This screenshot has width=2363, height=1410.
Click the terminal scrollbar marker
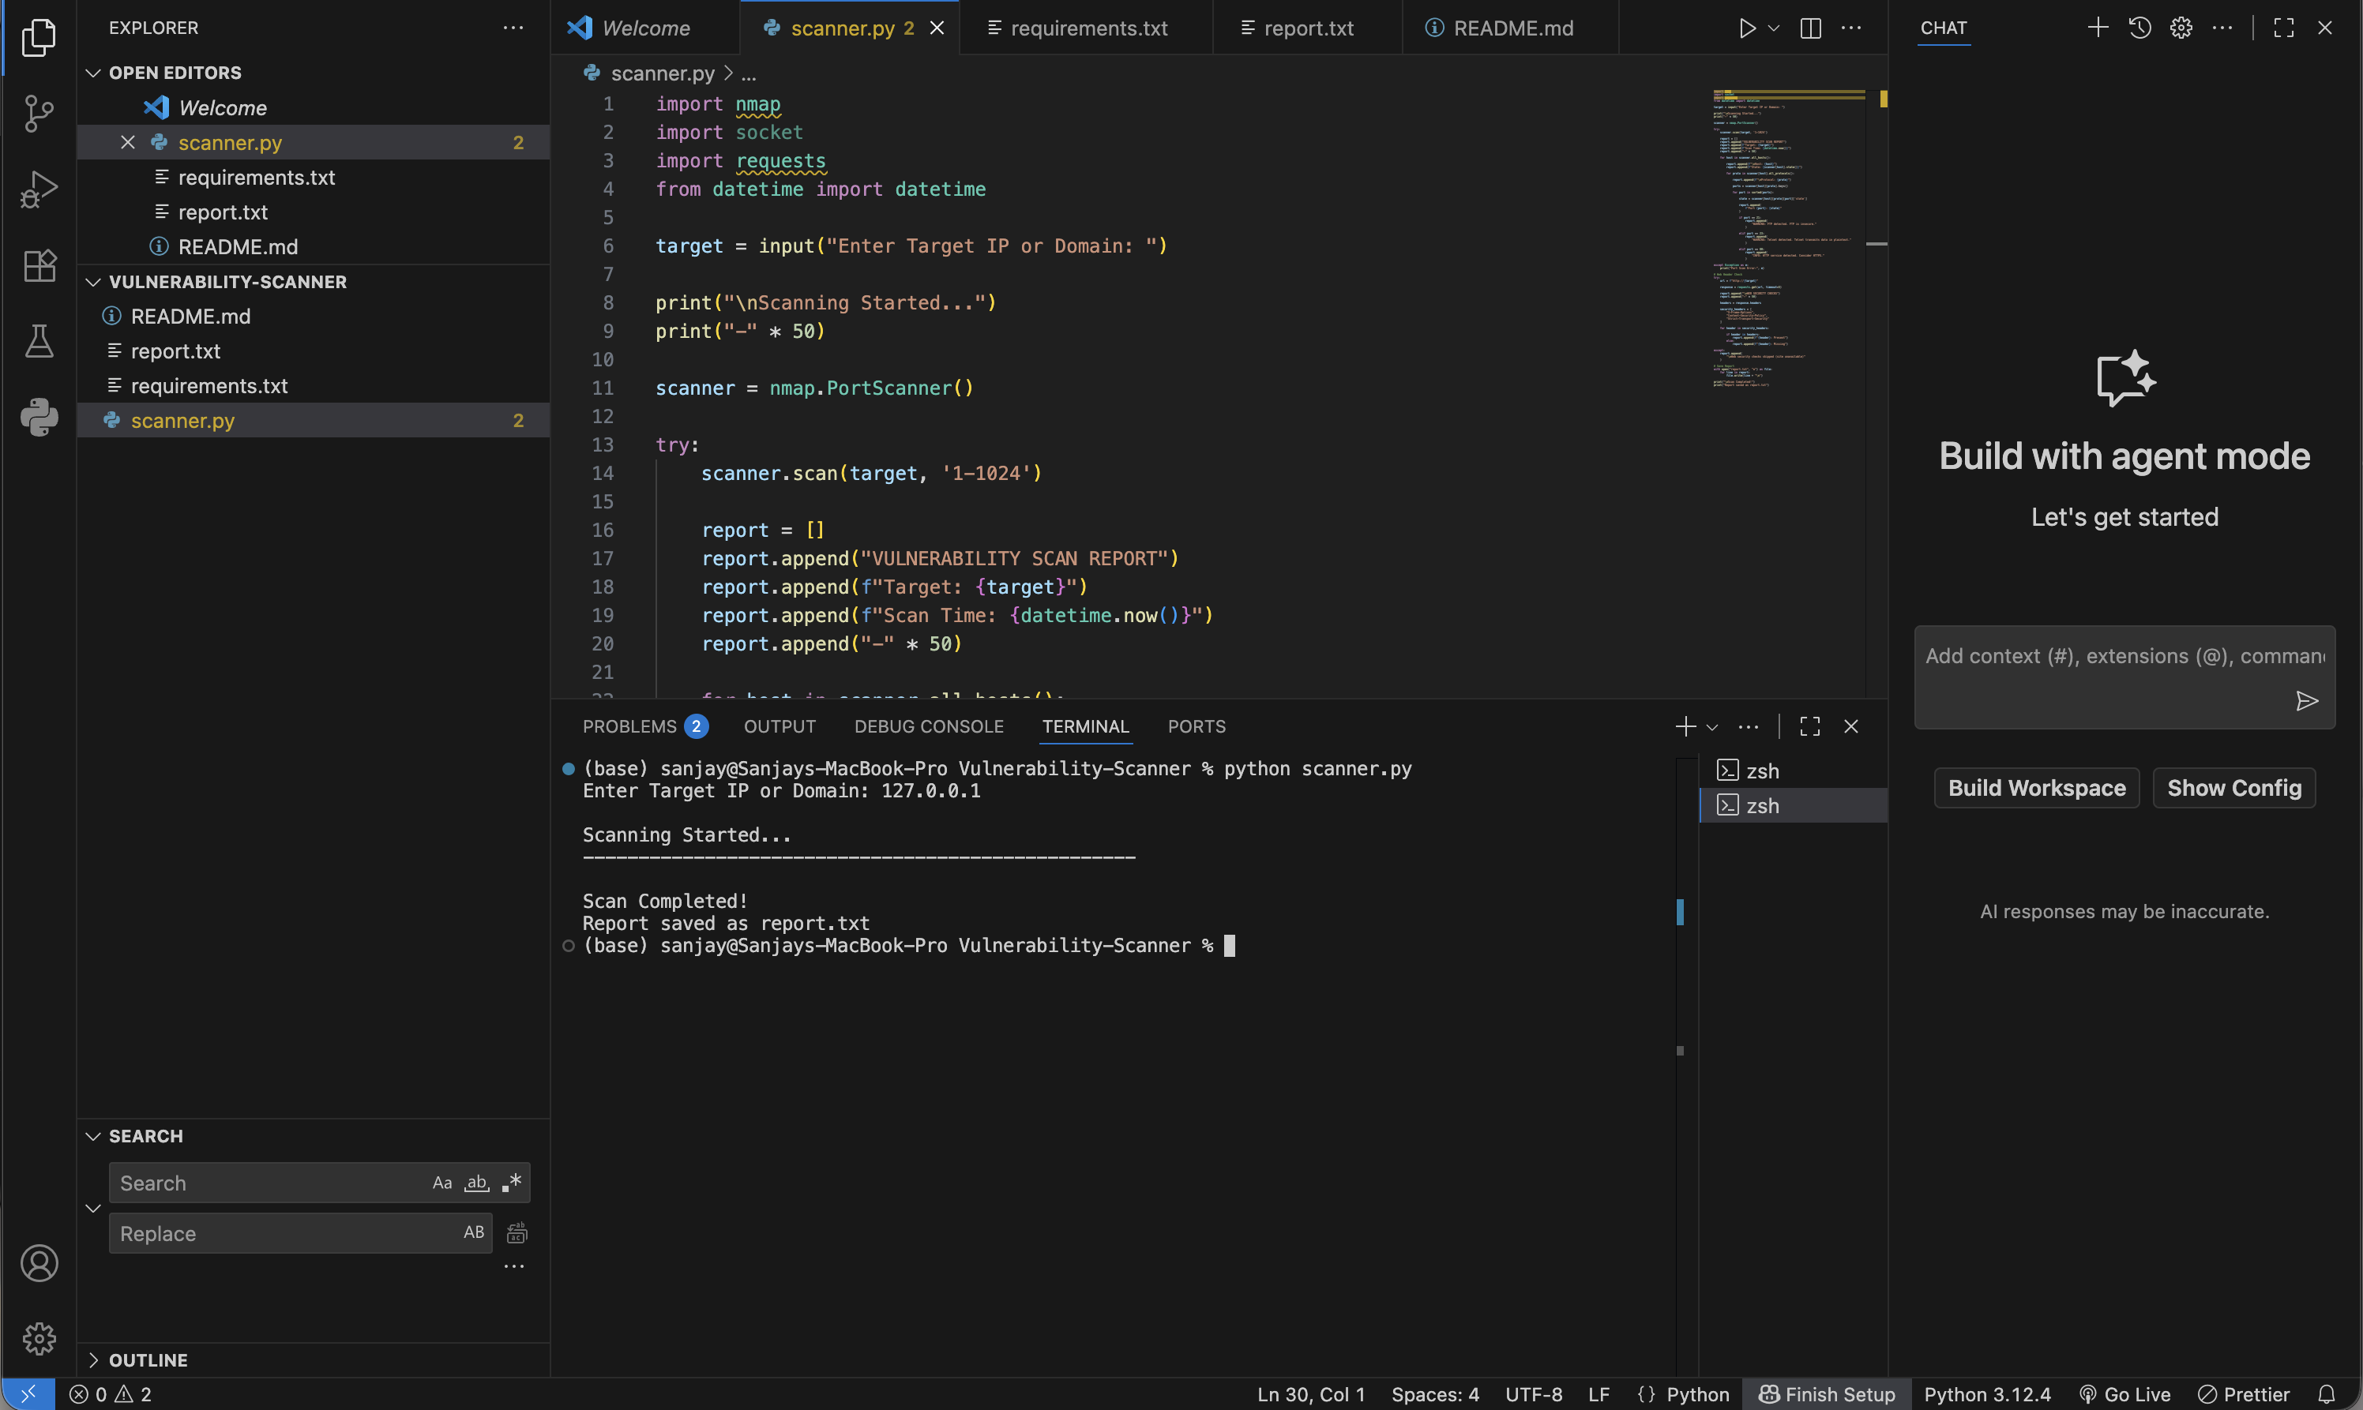point(1680,911)
